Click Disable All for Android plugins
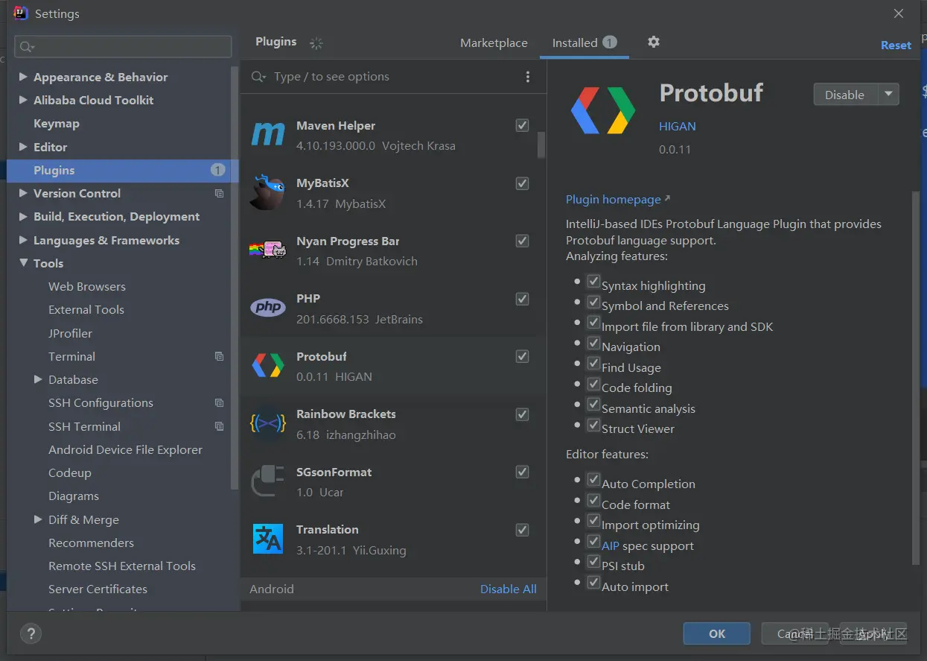927x661 pixels. [509, 589]
